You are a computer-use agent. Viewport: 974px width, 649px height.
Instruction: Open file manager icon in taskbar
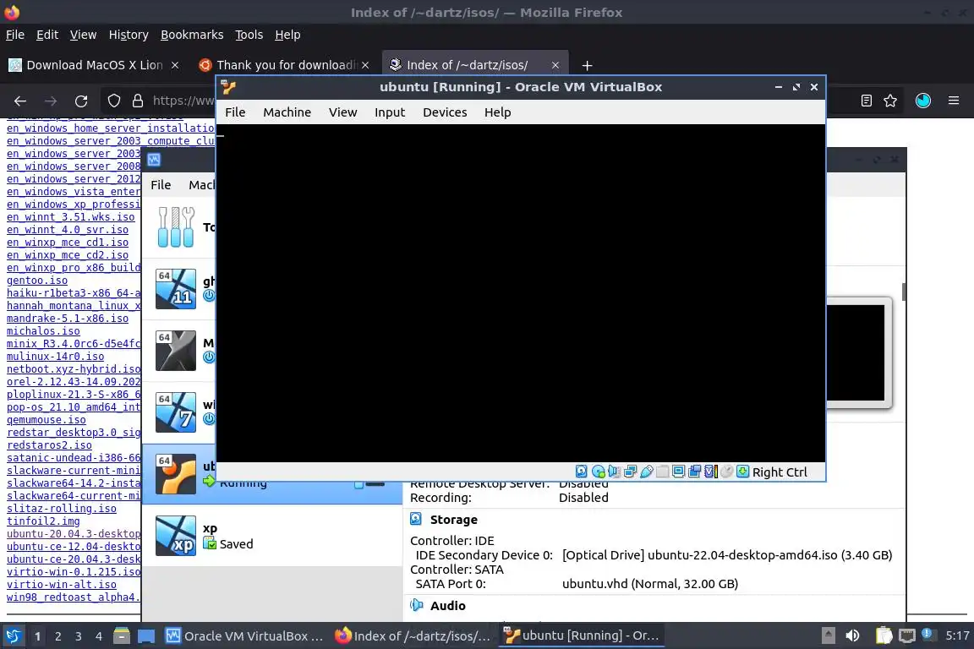[122, 636]
